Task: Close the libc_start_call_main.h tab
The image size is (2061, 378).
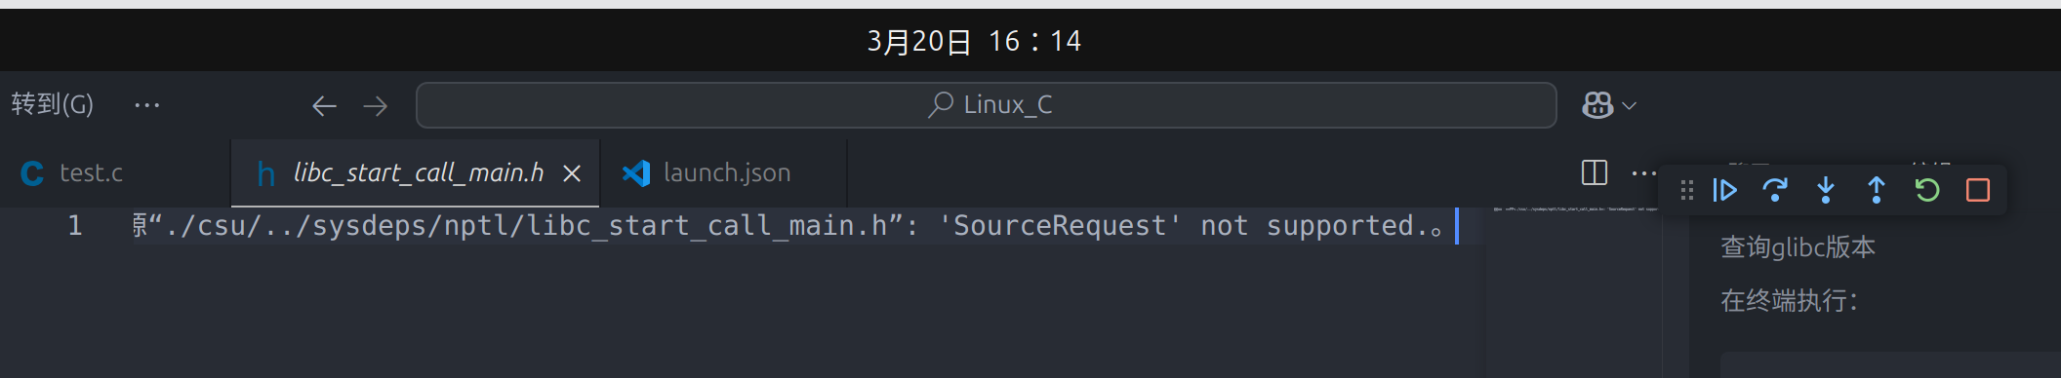Action: (572, 173)
